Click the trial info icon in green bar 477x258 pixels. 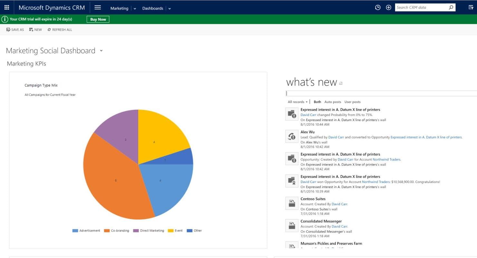[5, 19]
